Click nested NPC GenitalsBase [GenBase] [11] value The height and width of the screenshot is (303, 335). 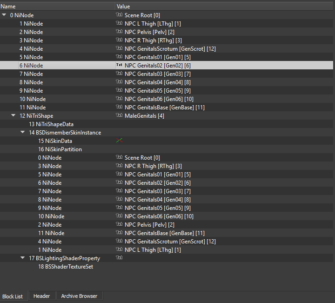point(165,233)
